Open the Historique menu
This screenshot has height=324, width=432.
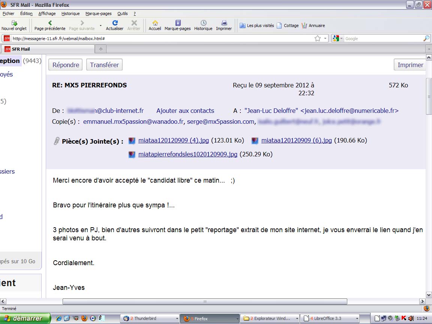click(70, 13)
